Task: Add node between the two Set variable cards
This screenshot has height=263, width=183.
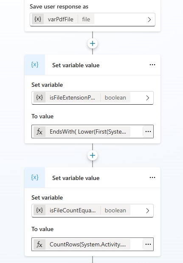Action: pos(93,155)
